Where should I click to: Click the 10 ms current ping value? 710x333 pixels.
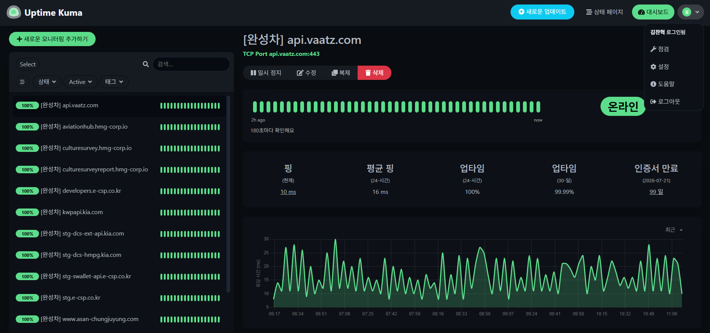[288, 192]
